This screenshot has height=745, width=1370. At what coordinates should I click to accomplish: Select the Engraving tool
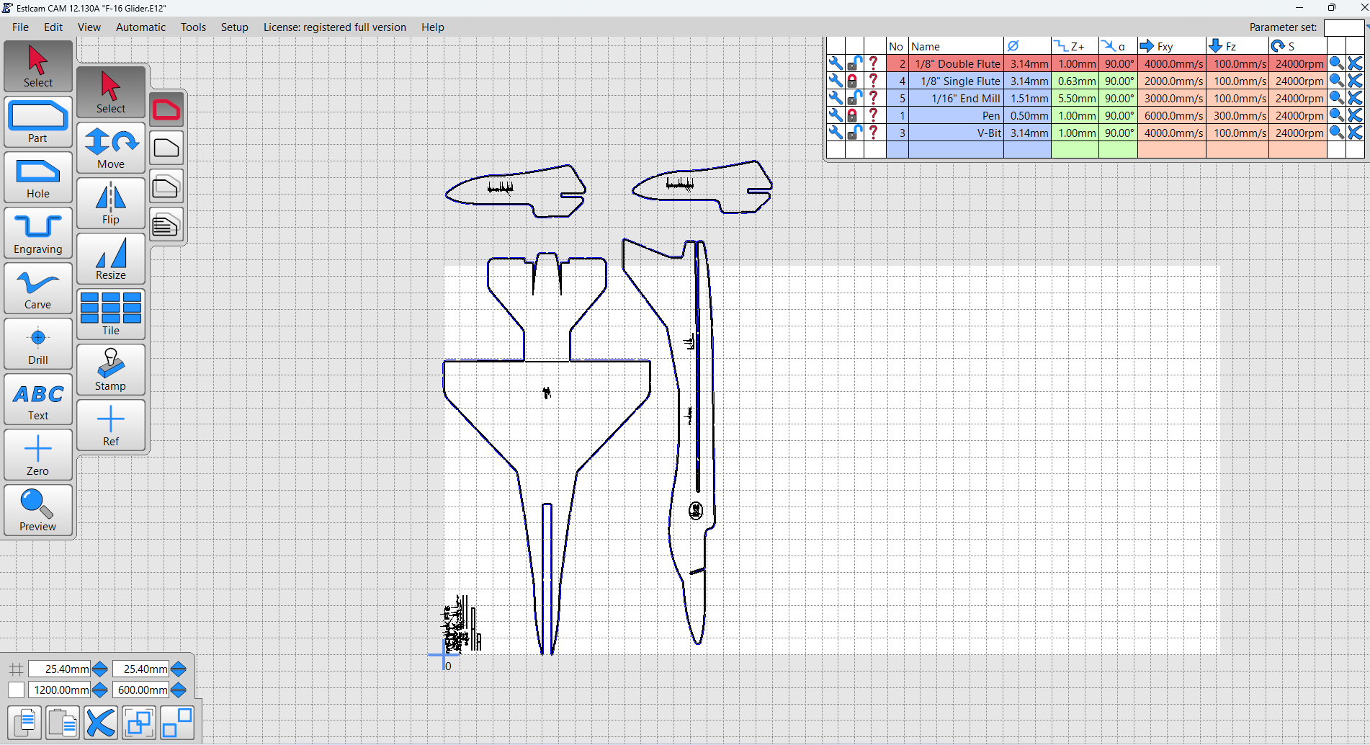38,233
